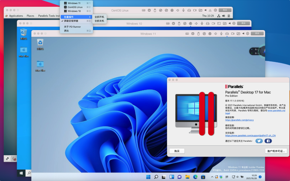Select 退出 menu item
This screenshot has height=181, width=290.
(76, 31)
